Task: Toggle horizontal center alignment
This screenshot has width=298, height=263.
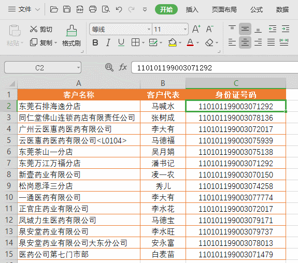Action: click(x=245, y=42)
